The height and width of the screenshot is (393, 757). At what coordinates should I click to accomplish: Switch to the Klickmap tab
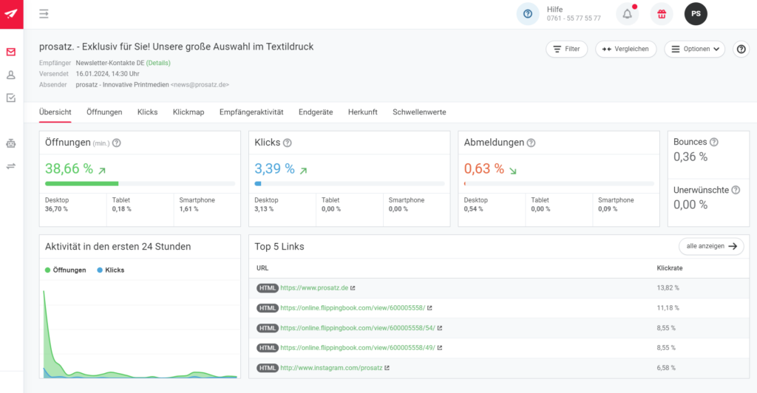click(188, 112)
